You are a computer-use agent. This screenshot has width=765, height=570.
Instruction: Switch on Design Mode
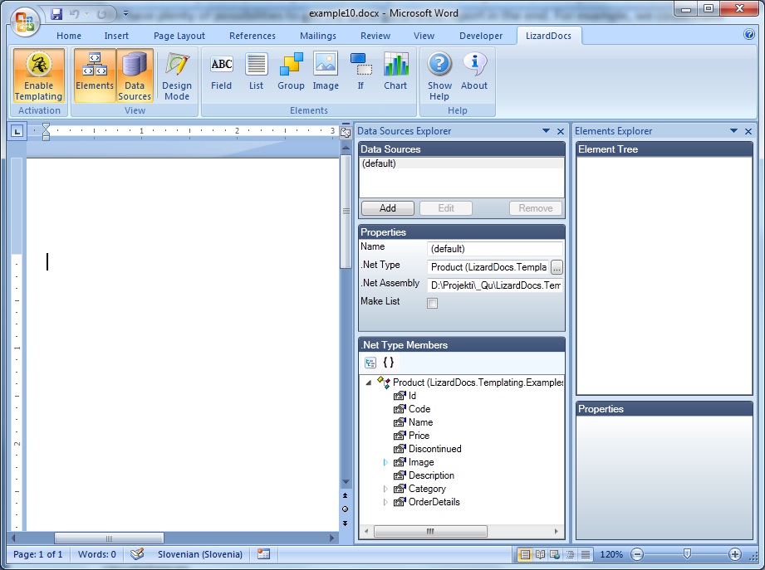tap(177, 76)
